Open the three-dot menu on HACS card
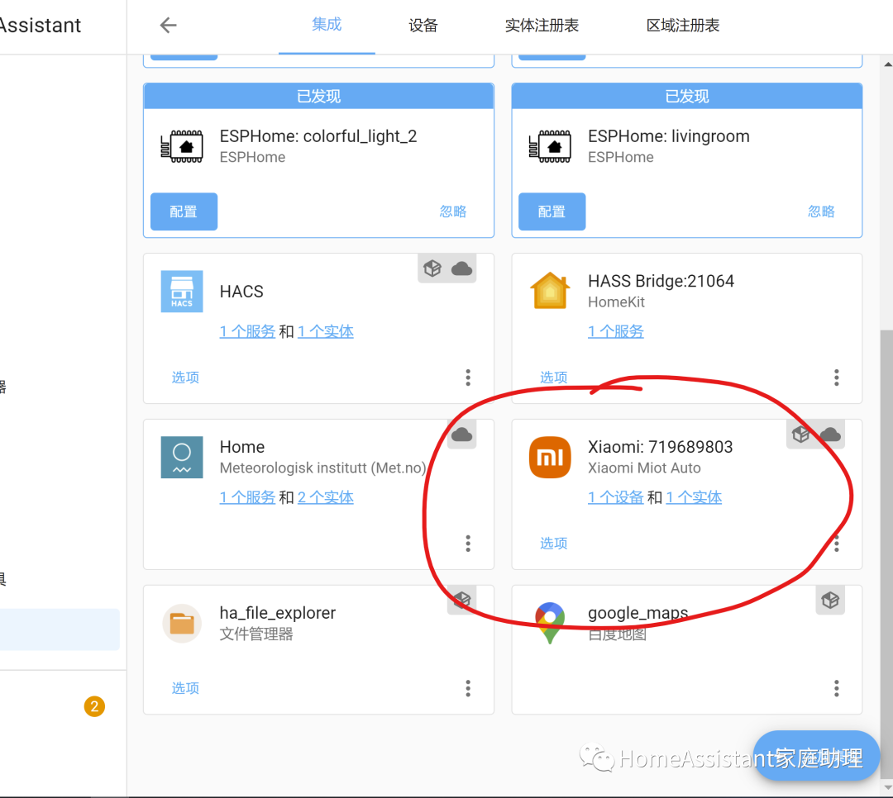 coord(468,378)
